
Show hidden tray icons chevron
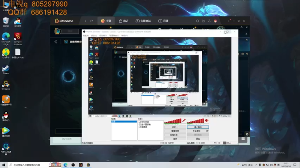click(x=256, y=165)
